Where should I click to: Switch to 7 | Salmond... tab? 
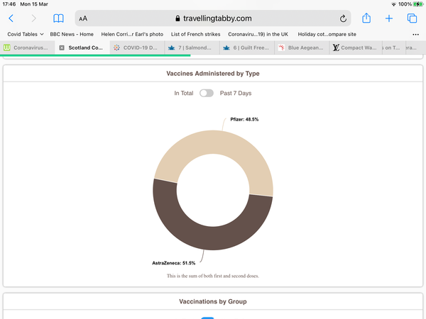coord(192,47)
